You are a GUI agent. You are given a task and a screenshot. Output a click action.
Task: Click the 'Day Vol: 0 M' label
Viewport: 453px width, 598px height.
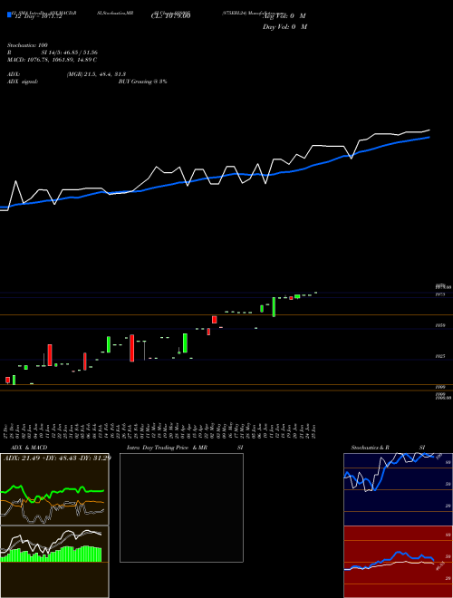coord(284,27)
